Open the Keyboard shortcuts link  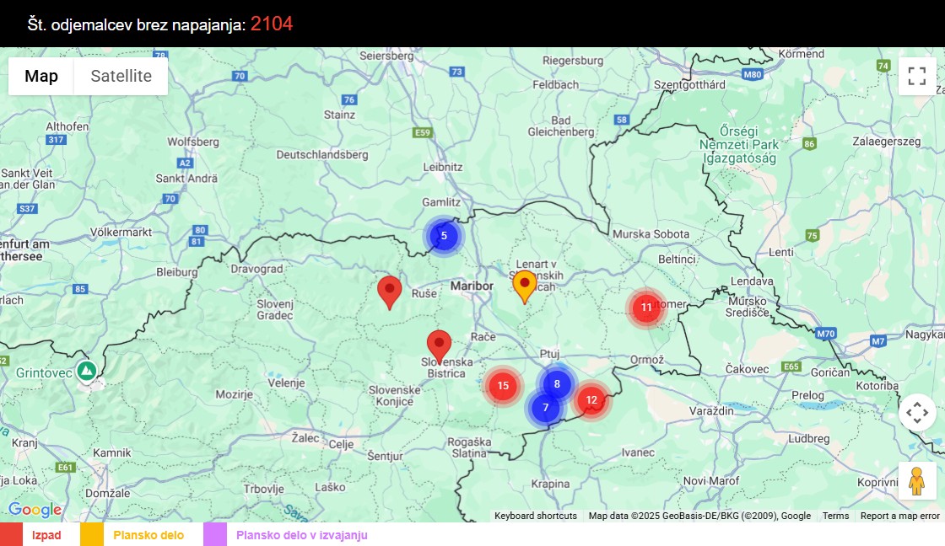click(x=533, y=516)
